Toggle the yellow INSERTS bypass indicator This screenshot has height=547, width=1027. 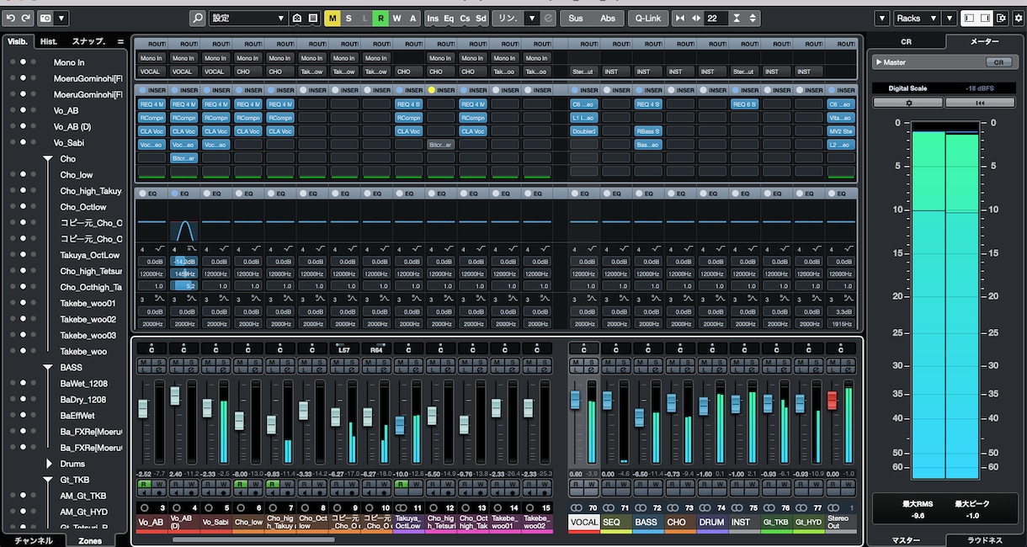point(431,90)
